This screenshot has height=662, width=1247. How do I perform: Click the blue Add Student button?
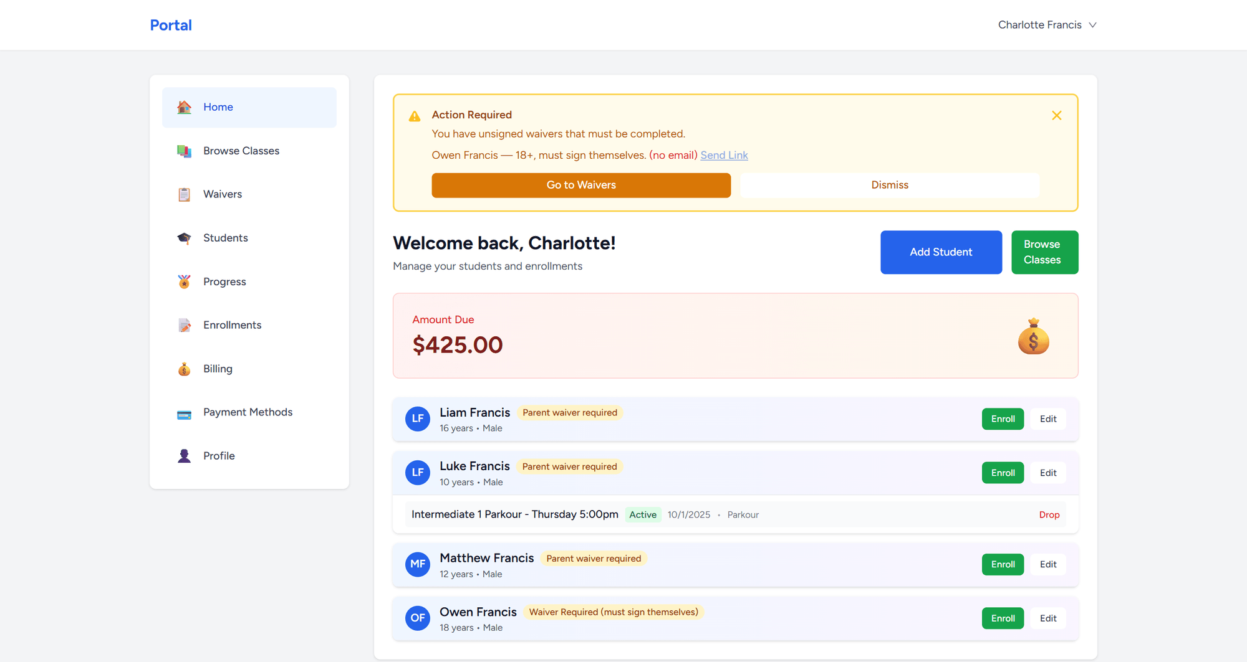click(x=941, y=252)
